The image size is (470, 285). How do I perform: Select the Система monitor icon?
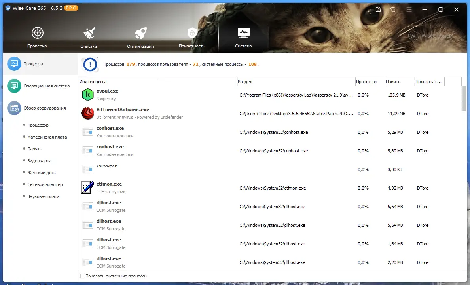[x=243, y=33]
